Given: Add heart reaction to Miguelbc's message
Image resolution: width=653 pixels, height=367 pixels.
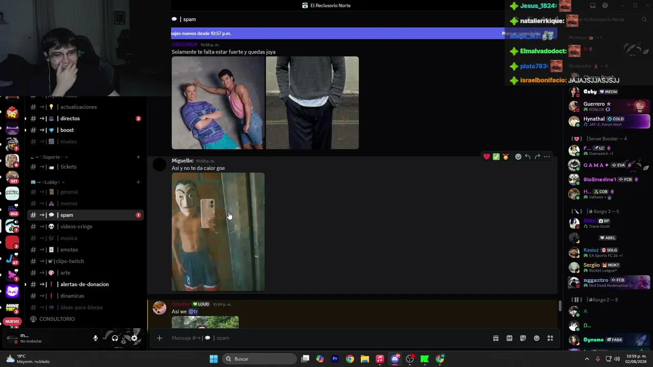Looking at the screenshot, I should tap(487, 156).
